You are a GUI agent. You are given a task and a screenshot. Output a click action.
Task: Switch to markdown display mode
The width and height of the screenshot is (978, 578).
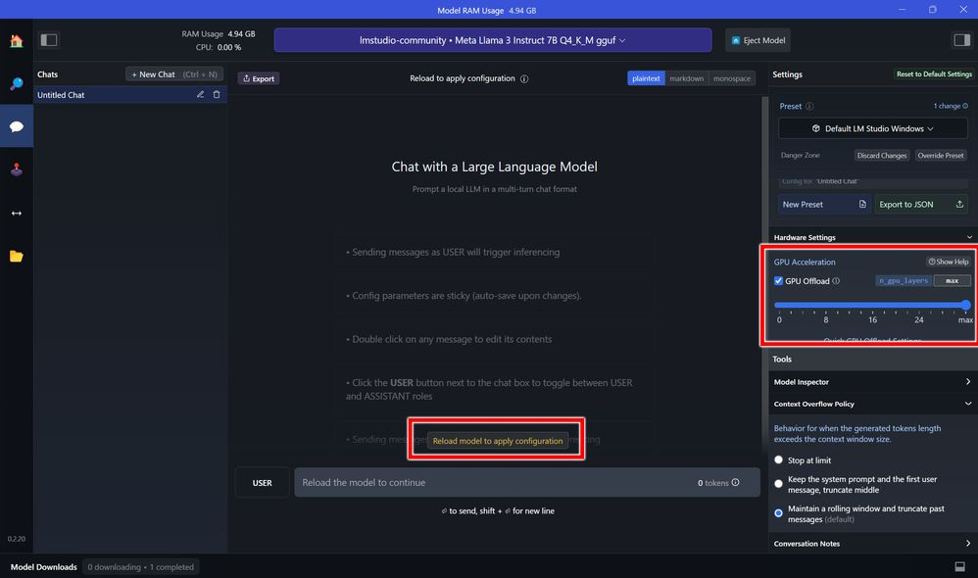(x=686, y=78)
